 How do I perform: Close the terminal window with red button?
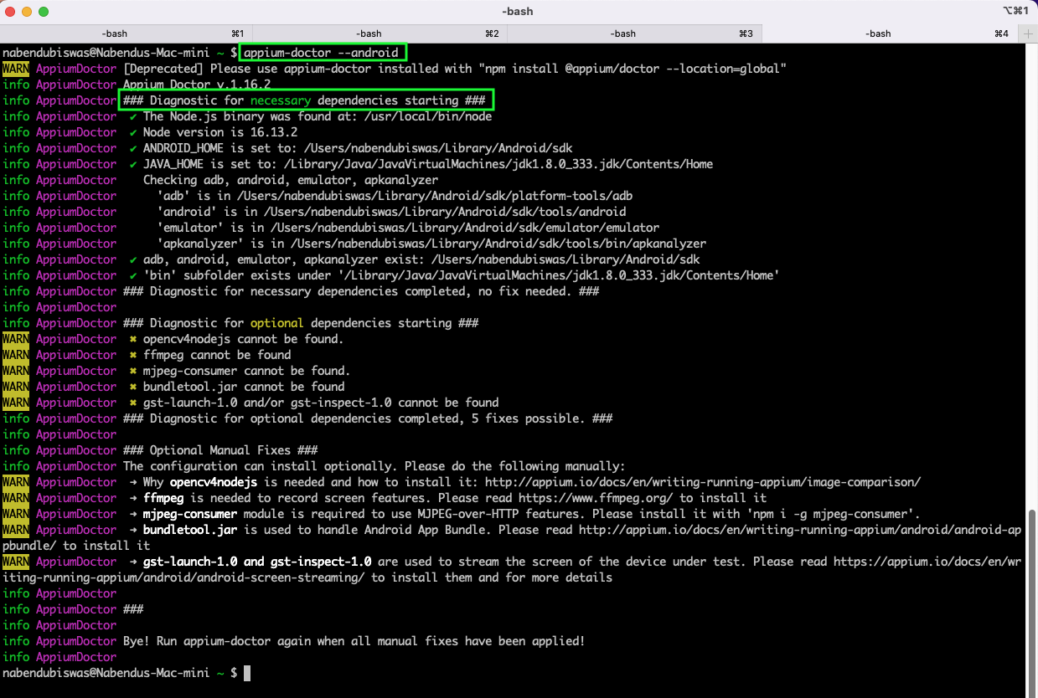point(11,12)
